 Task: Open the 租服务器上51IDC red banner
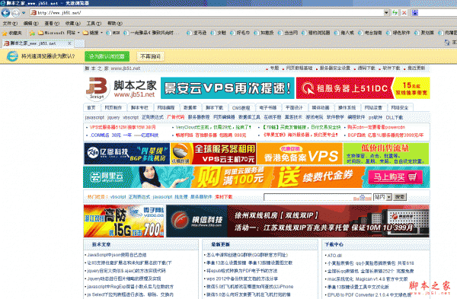pos(363,88)
